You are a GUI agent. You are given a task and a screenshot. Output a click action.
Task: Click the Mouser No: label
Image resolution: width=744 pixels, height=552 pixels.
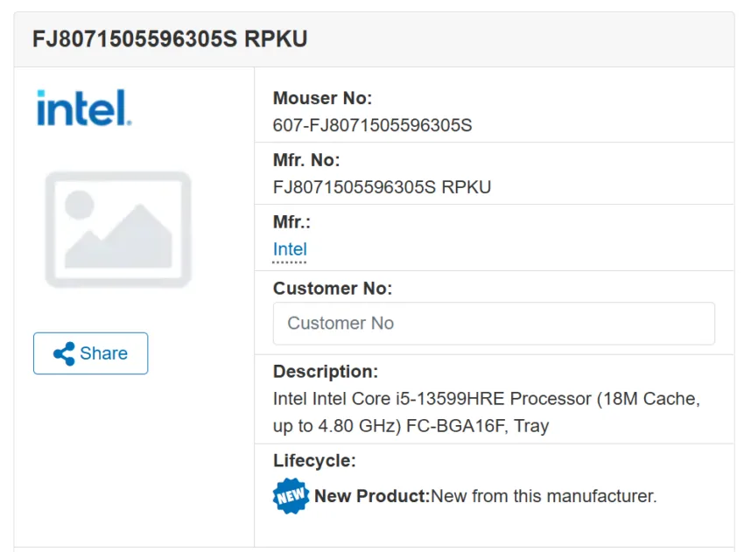323,98
